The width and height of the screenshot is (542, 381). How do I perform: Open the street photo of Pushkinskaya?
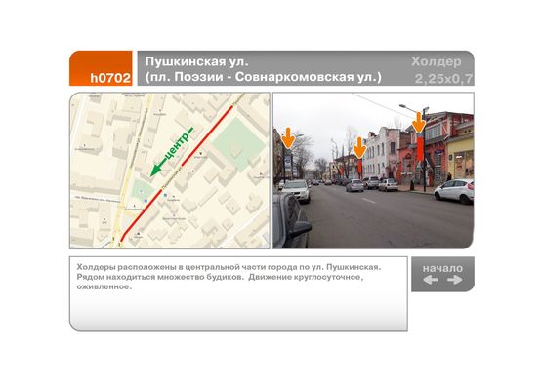point(373,171)
